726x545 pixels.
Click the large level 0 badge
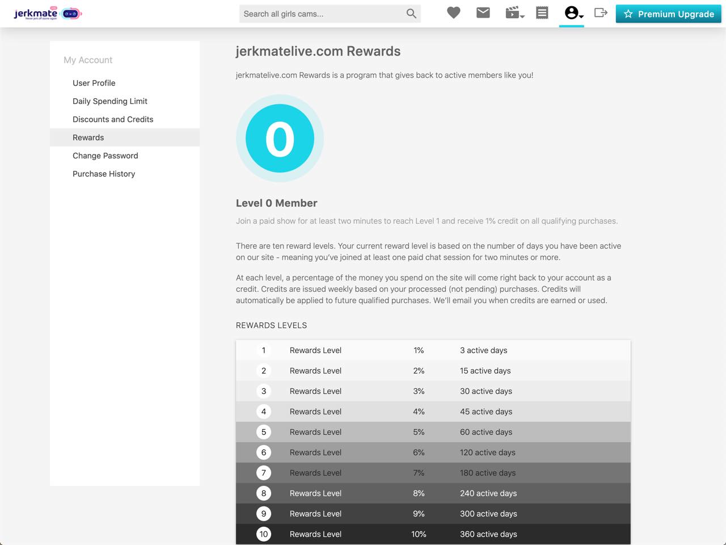(x=280, y=139)
